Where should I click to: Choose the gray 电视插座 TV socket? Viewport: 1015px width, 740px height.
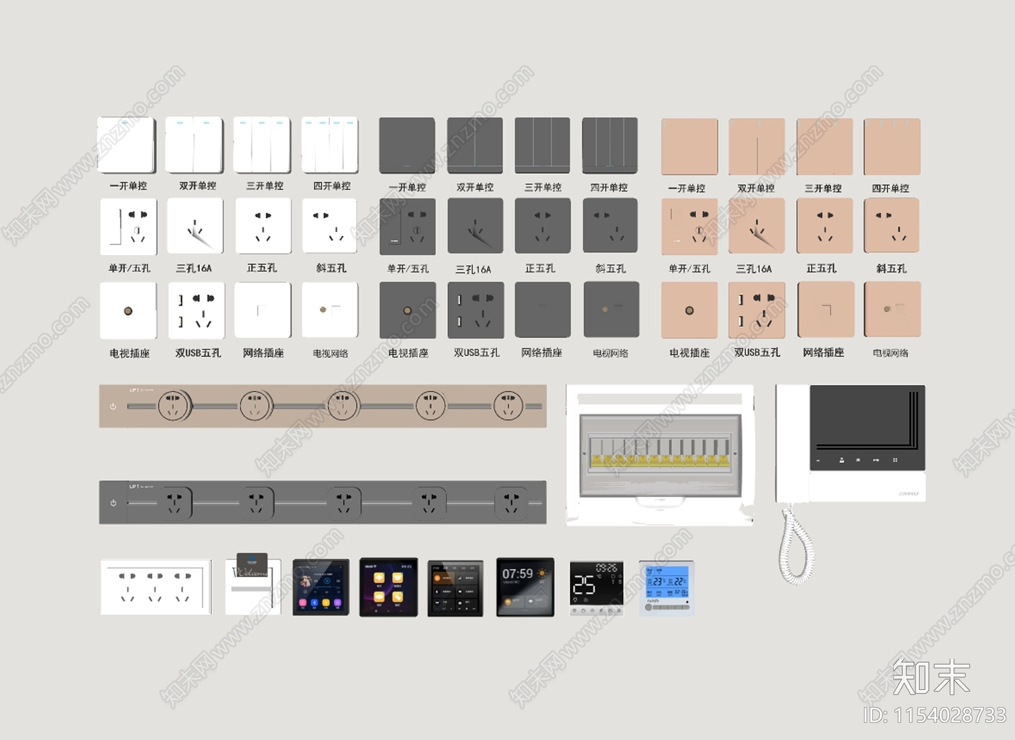(407, 311)
